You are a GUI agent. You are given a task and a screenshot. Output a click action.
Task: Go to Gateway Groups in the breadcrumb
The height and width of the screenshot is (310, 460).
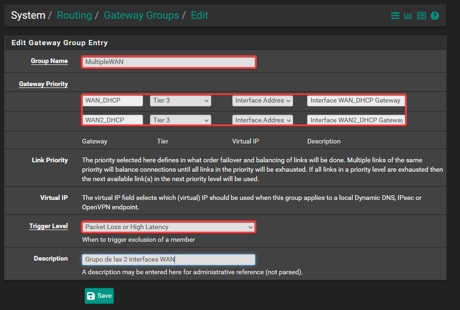141,15
